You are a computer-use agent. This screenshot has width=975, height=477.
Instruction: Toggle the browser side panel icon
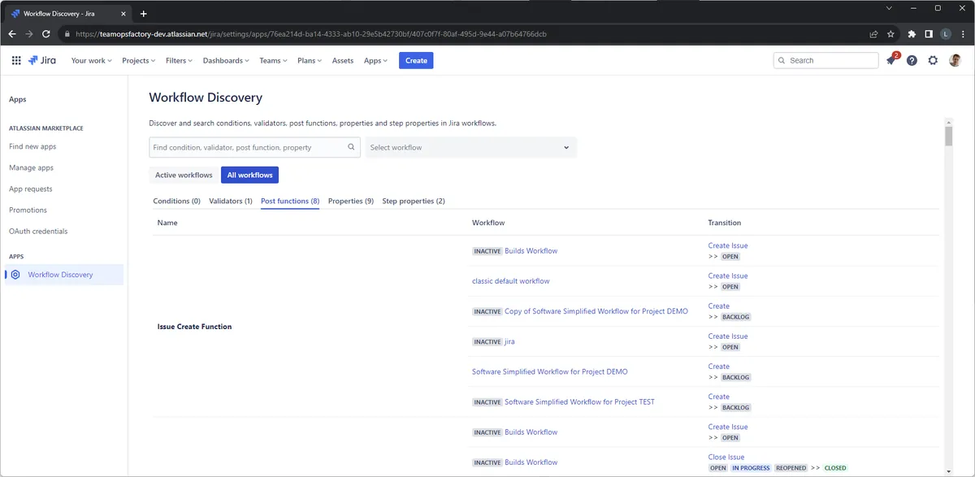point(929,34)
